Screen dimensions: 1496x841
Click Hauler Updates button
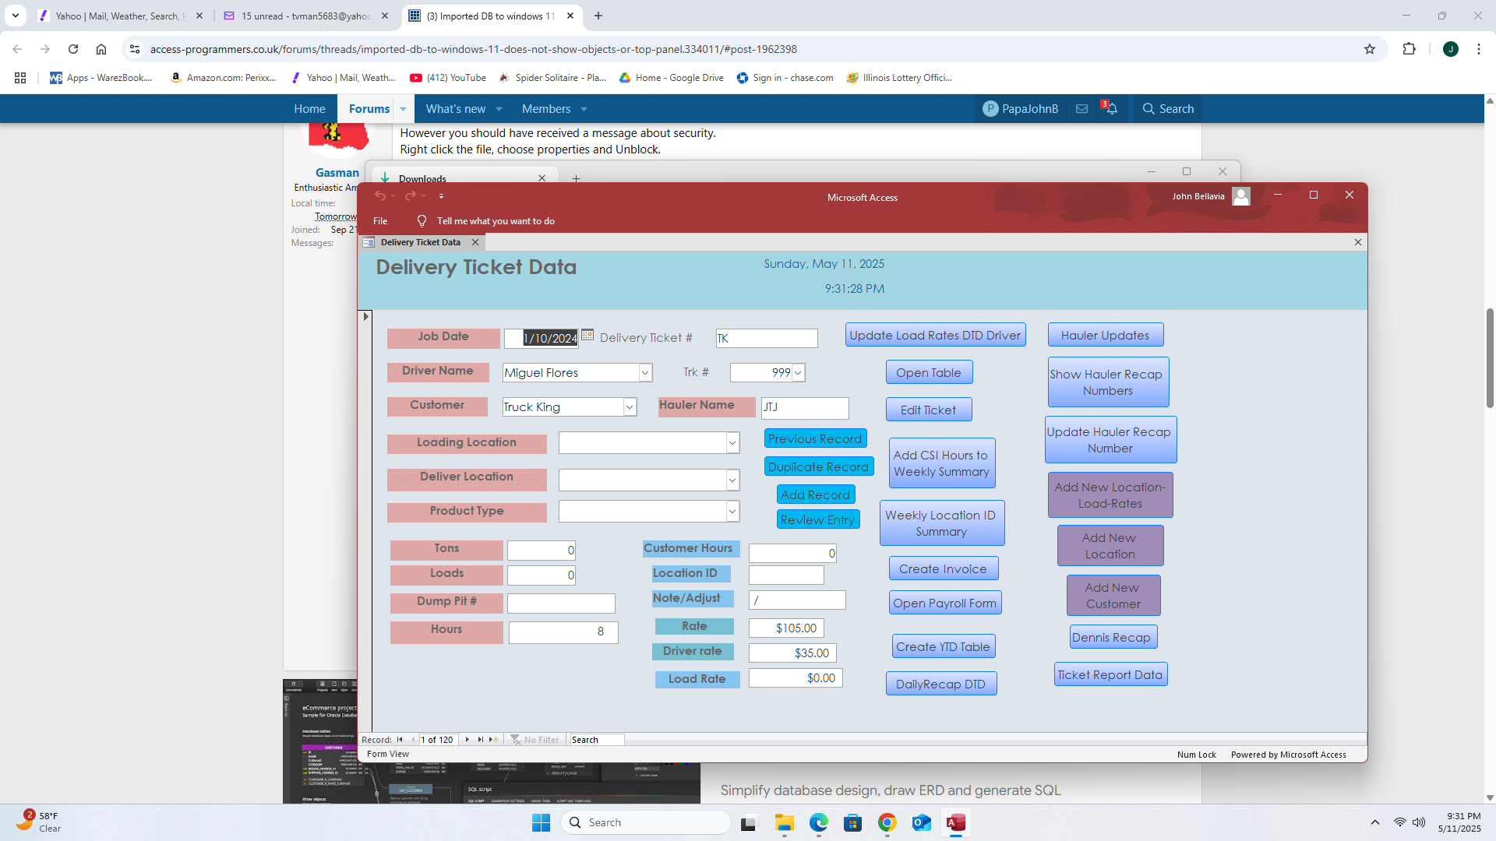[x=1105, y=335]
